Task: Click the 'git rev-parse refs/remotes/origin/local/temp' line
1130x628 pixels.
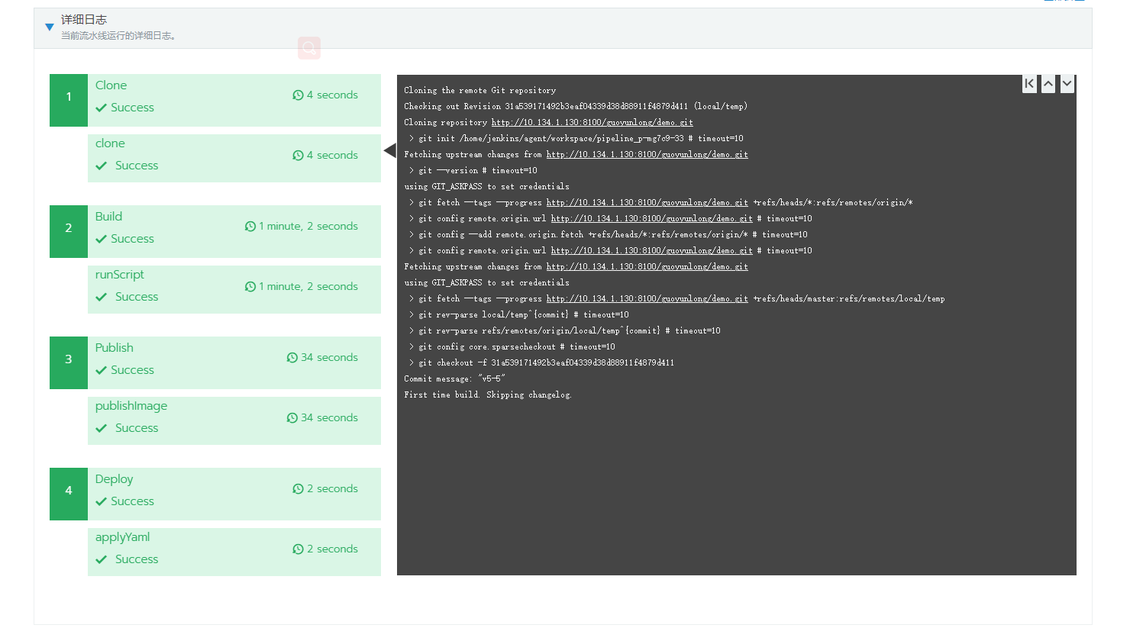Action: click(564, 331)
